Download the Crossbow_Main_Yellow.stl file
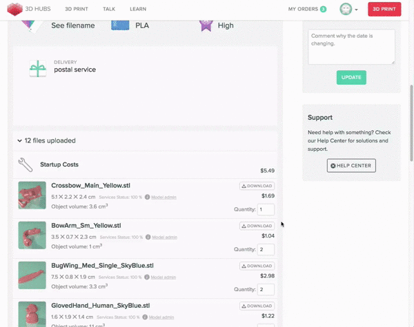The image size is (414, 327). tap(257, 186)
